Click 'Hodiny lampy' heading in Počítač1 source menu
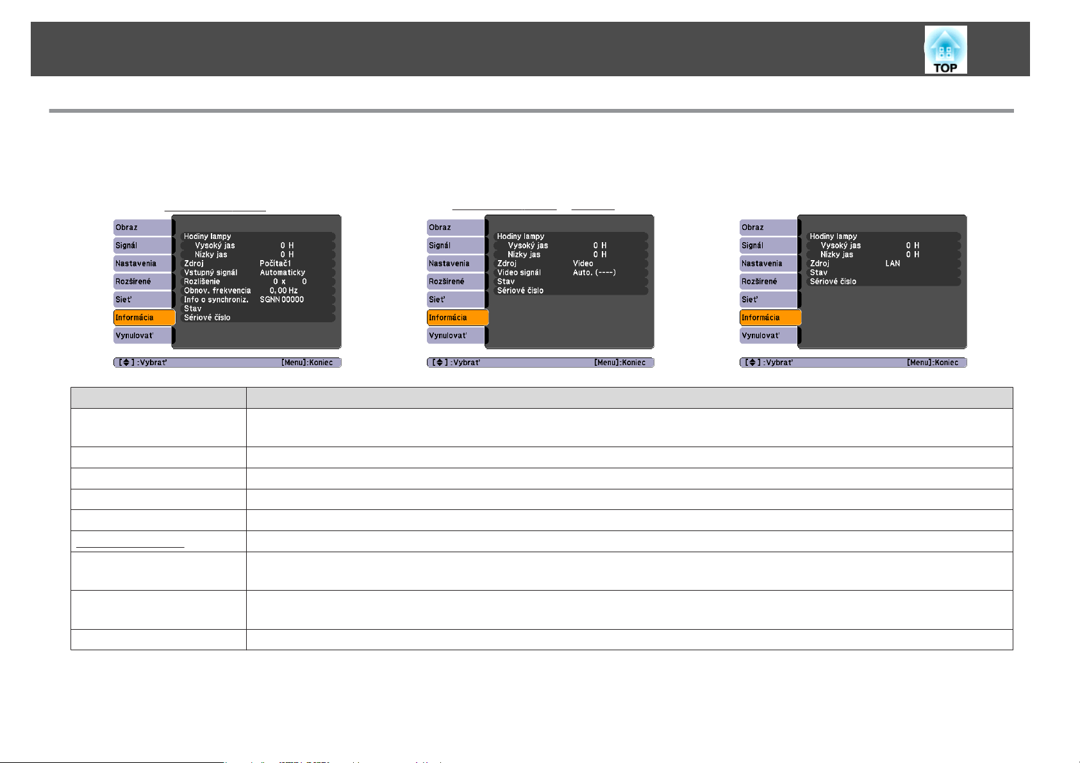 coord(208,236)
